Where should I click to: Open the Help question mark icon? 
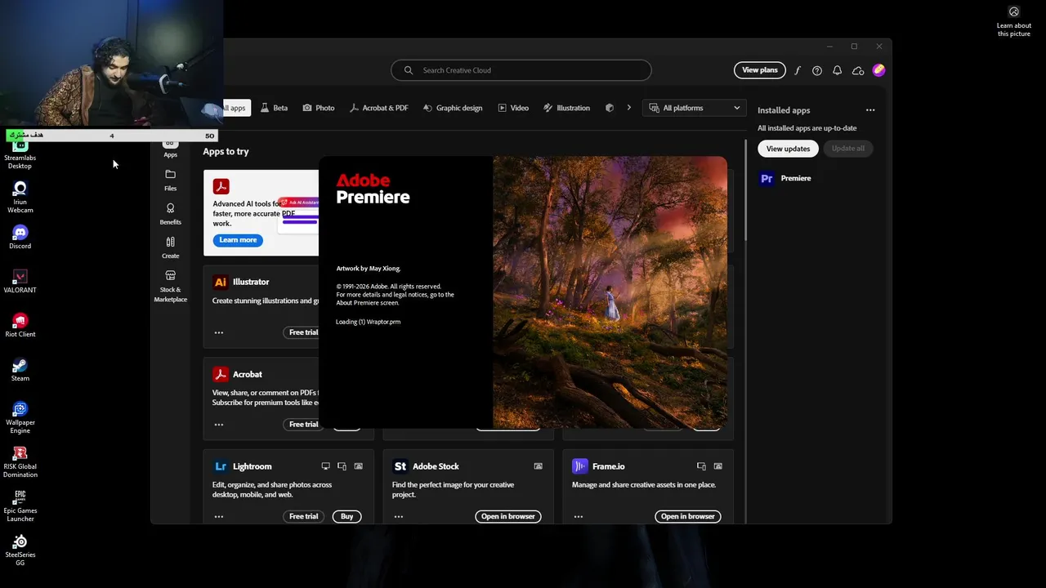(817, 70)
